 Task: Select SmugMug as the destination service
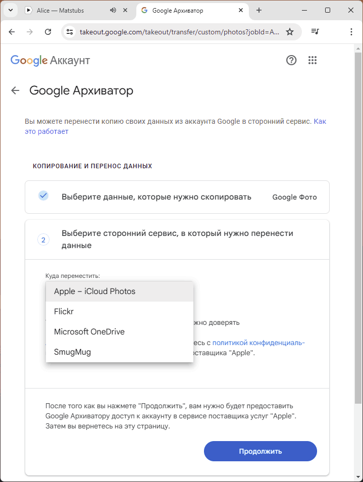pos(120,352)
